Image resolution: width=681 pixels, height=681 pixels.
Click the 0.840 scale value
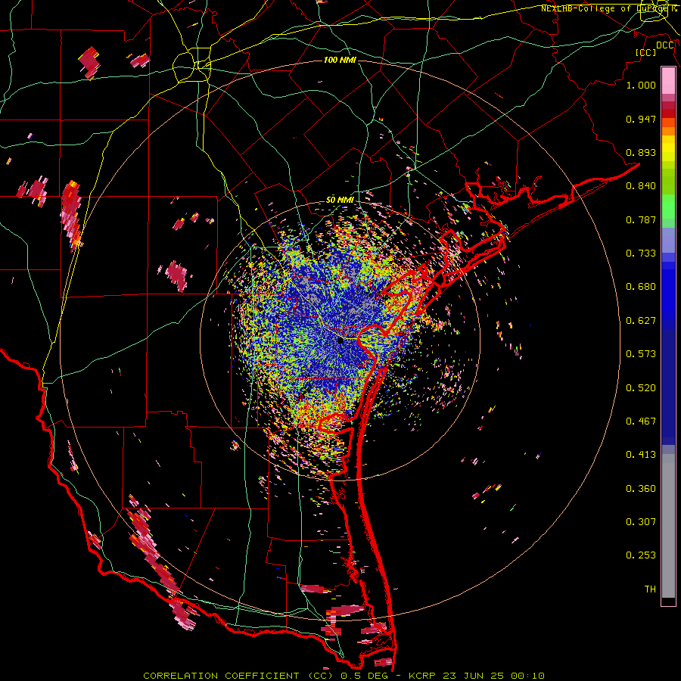coord(641,186)
